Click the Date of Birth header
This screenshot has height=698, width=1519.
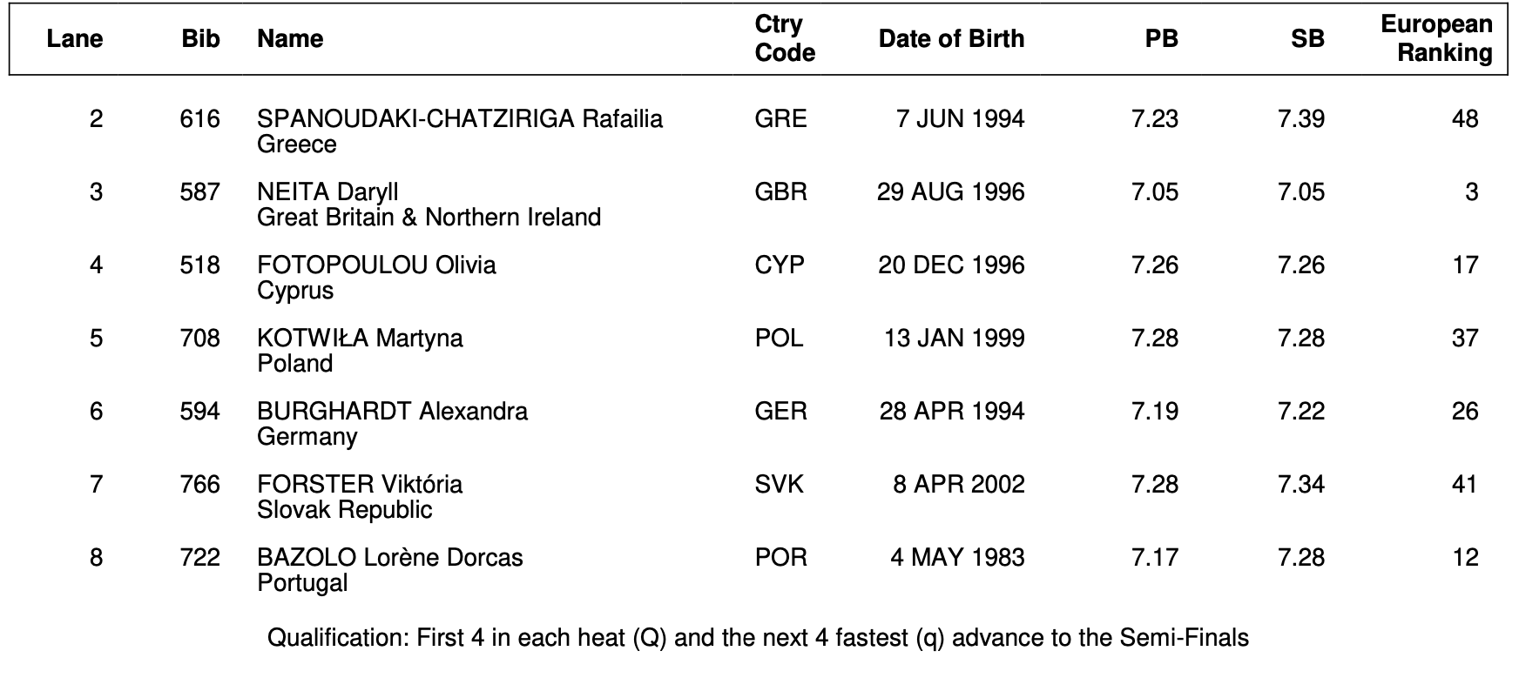point(951,39)
